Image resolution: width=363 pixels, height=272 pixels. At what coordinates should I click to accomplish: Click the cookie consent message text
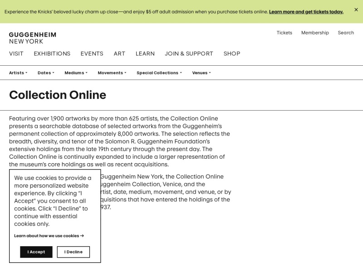(x=53, y=201)
